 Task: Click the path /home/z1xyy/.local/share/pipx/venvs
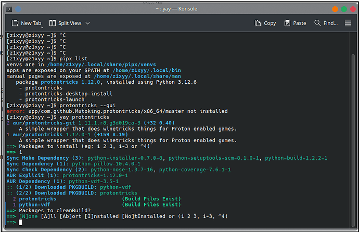pos(101,65)
